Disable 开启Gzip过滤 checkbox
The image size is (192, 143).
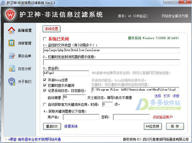click(45, 80)
